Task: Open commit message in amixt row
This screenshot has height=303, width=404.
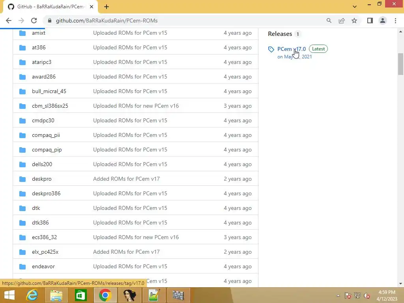Action: (130, 33)
